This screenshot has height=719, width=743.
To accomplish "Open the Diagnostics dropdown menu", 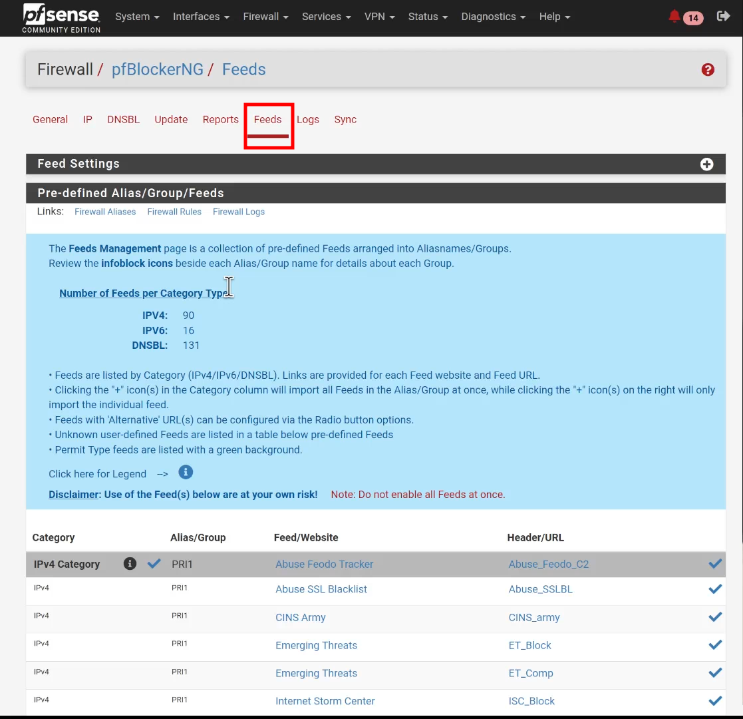I will (494, 17).
